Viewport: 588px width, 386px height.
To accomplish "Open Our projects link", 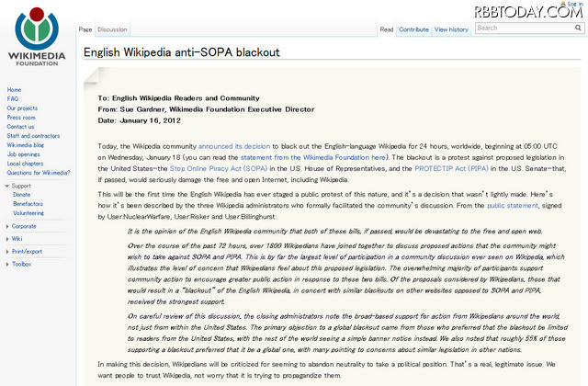I will [x=22, y=108].
